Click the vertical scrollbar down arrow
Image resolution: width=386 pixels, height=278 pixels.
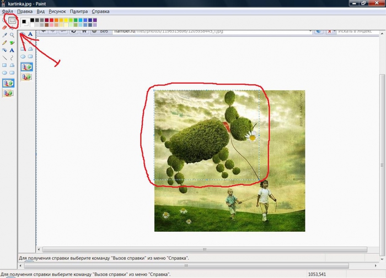click(382, 259)
